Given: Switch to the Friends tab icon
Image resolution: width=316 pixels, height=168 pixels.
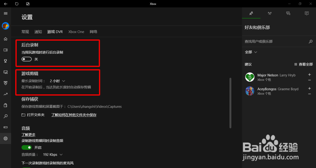Looking at the screenshot, I should (x=251, y=13).
